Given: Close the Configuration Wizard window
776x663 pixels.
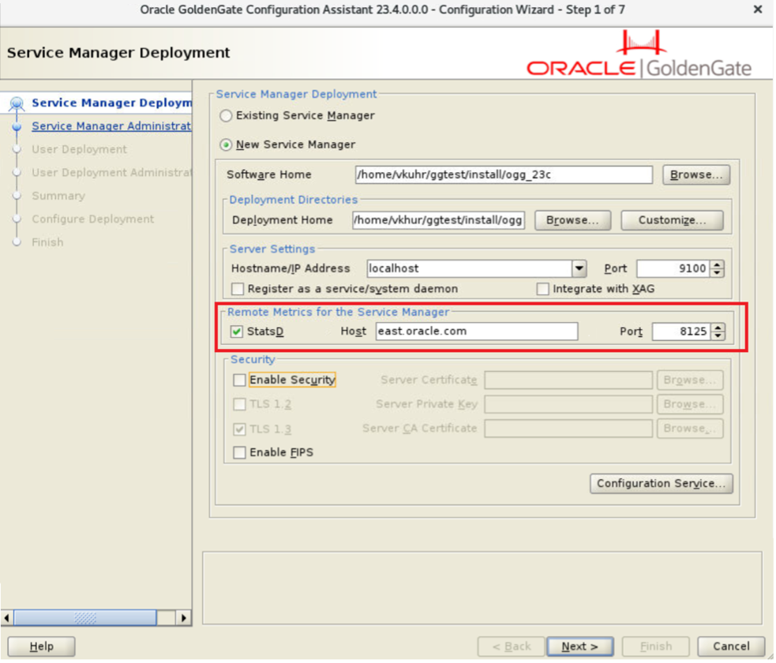Looking at the screenshot, I should (758, 9).
